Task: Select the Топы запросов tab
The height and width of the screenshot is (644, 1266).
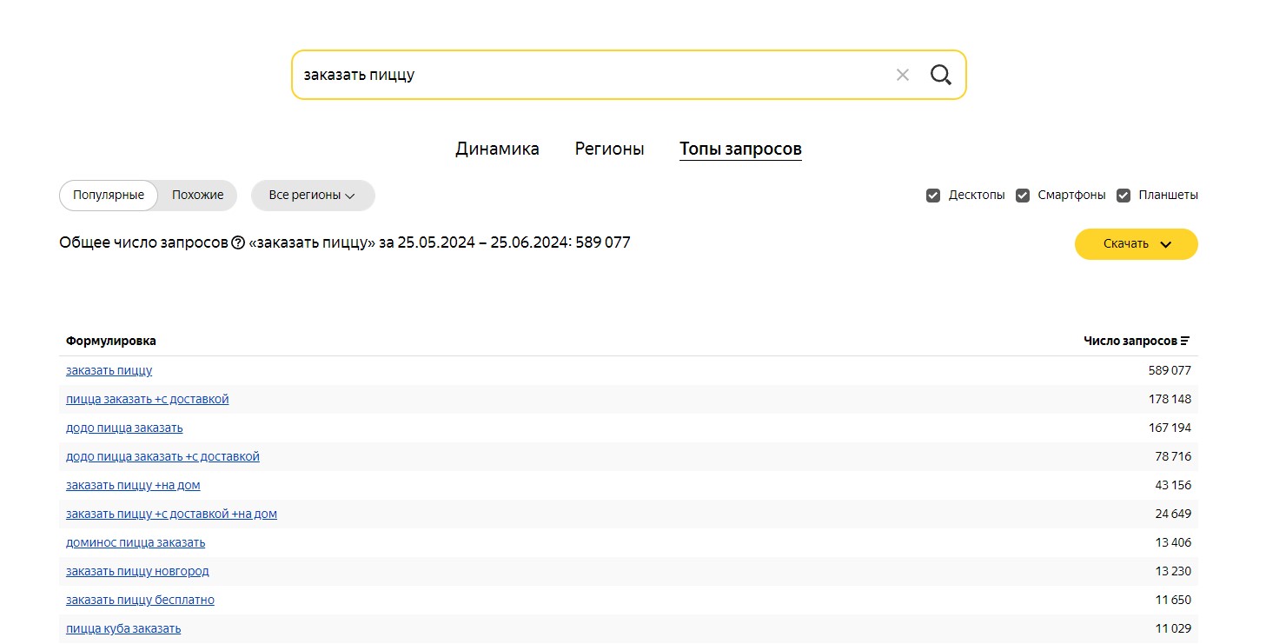Action: pyautogui.click(x=740, y=149)
